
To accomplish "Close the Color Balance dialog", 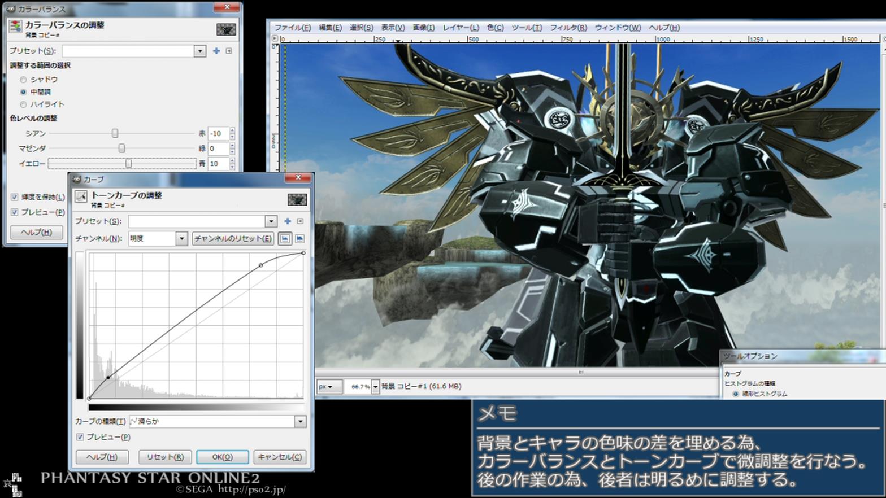I will click(x=227, y=7).
